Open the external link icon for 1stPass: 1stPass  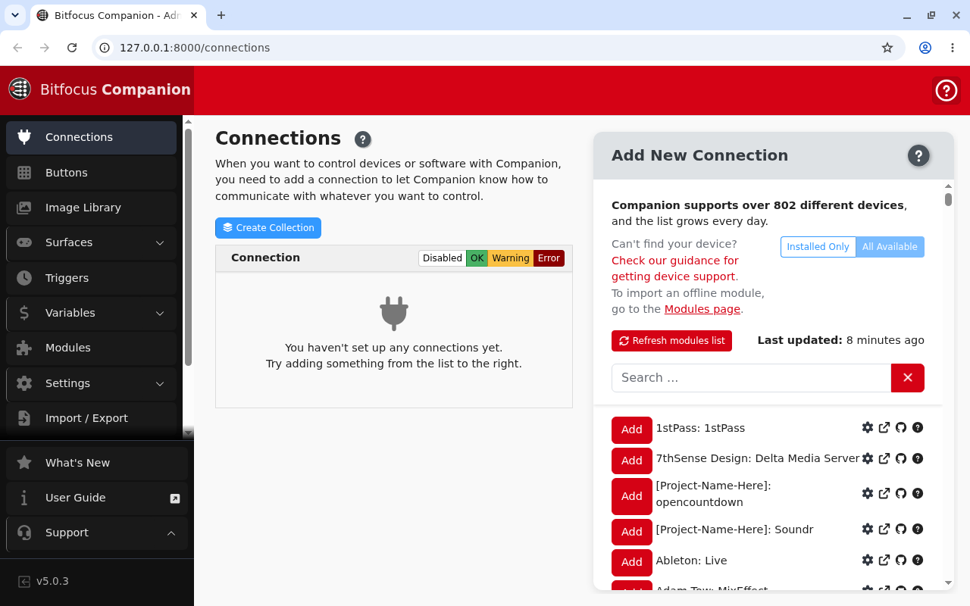pos(884,427)
